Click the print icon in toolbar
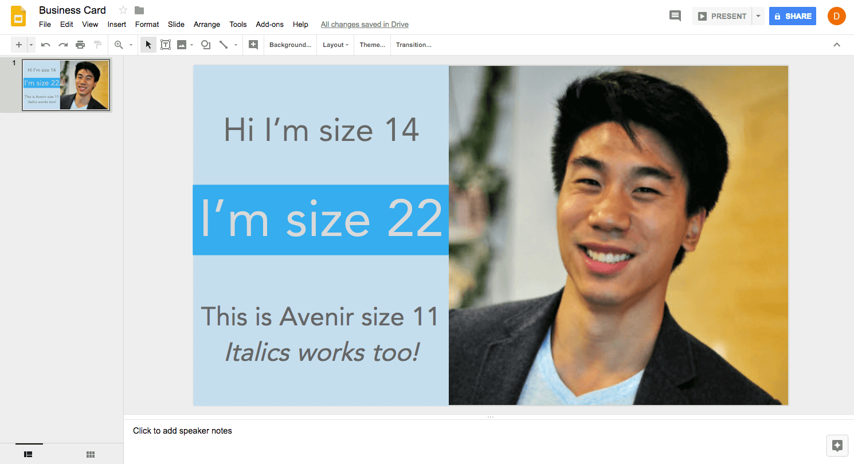Image resolution: width=854 pixels, height=464 pixels. point(80,45)
